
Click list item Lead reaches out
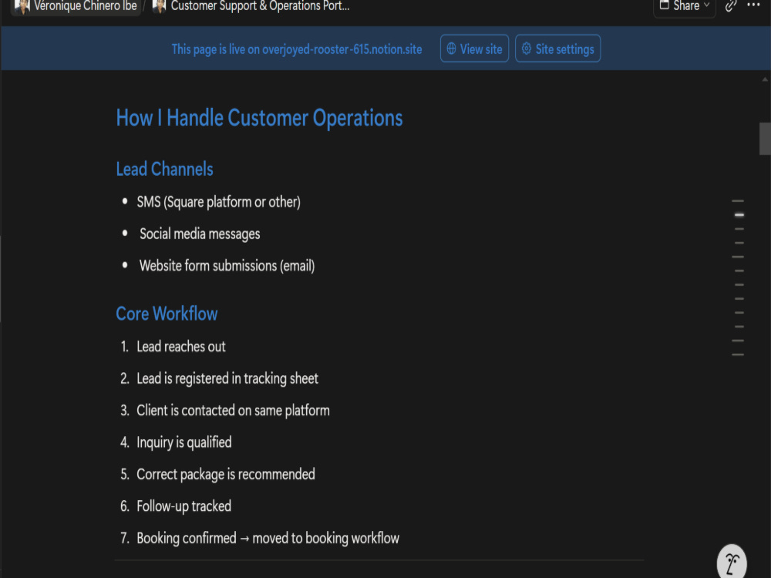[x=181, y=347]
